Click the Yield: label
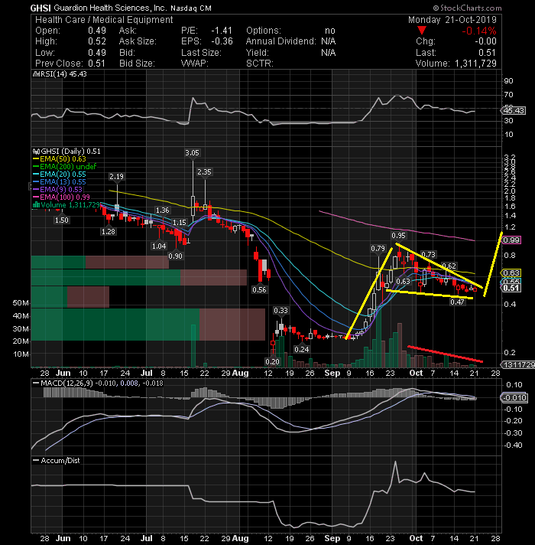 click(x=258, y=53)
